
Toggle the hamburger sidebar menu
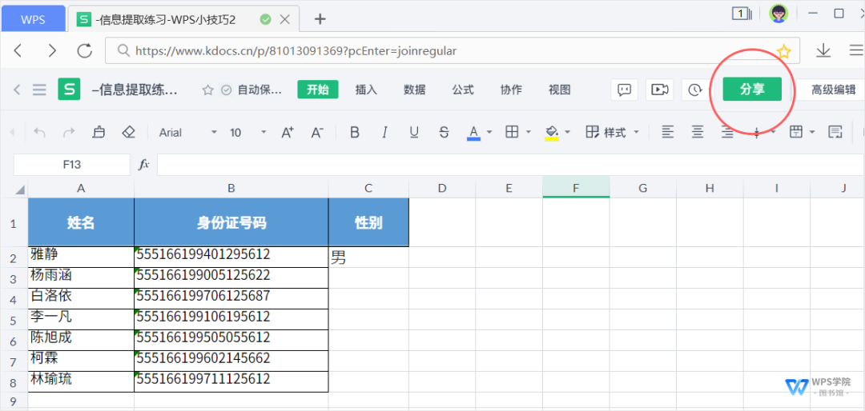click(39, 90)
